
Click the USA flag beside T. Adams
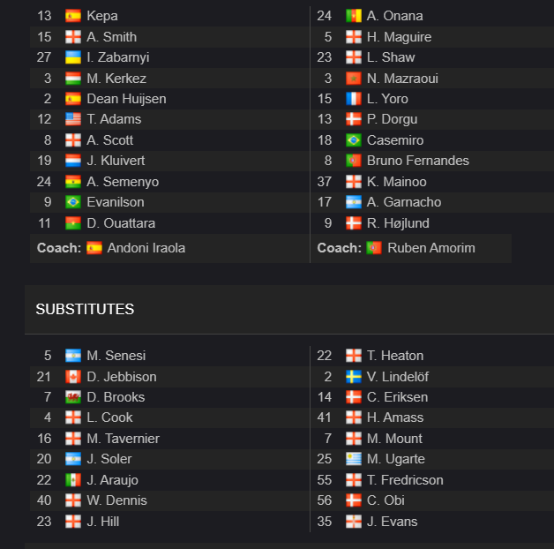(x=73, y=119)
